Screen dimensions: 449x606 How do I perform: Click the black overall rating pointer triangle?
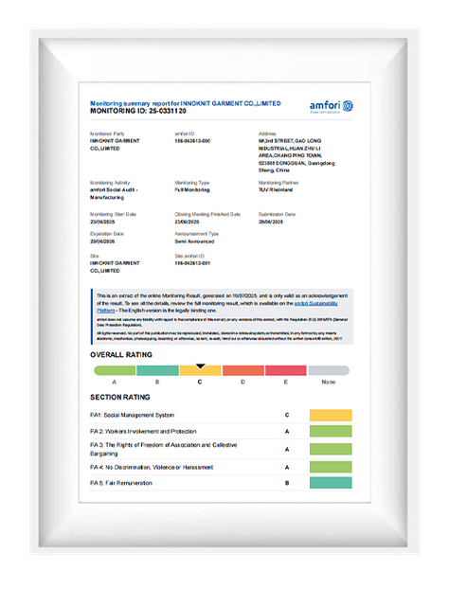pyautogui.click(x=200, y=366)
